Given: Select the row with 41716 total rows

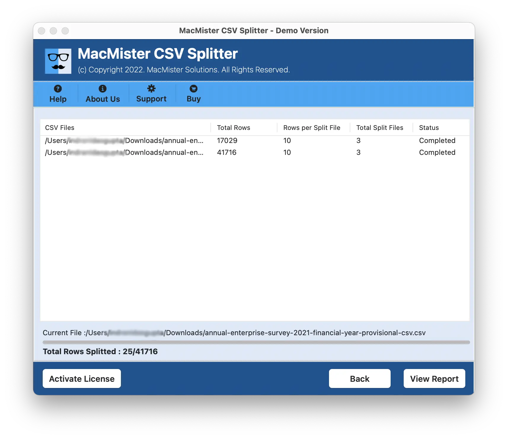Looking at the screenshot, I should pyautogui.click(x=255, y=152).
